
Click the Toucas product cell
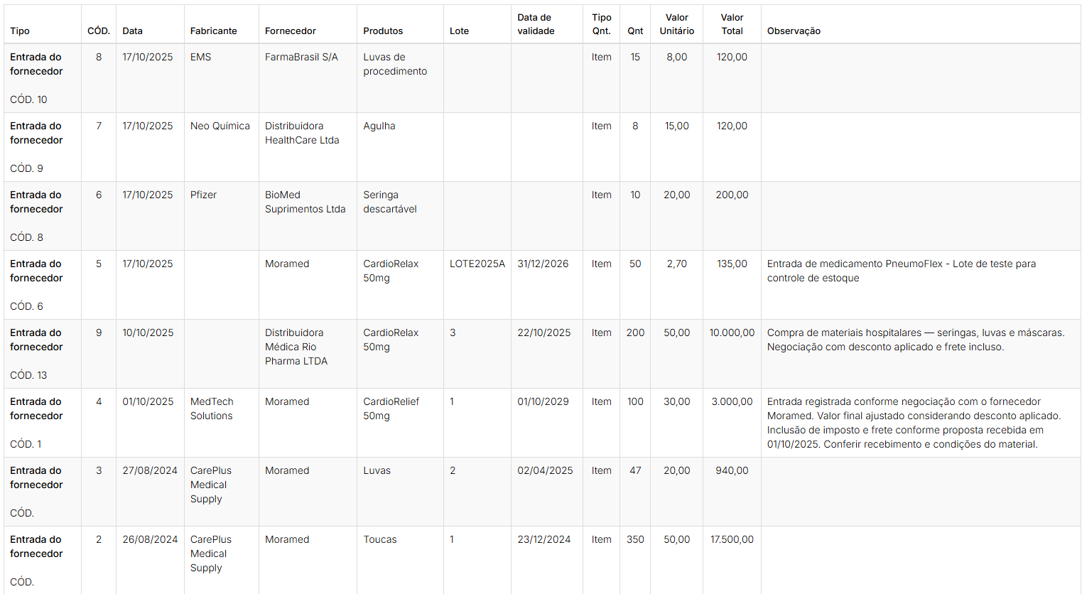point(379,539)
